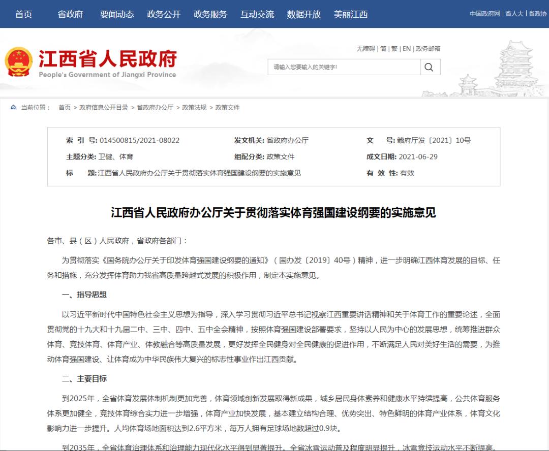Focus the keyword search input field
549x451 pixels.
point(344,67)
